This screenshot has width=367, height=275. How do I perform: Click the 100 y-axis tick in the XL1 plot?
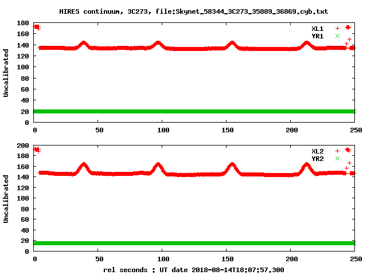[x=23, y=67]
